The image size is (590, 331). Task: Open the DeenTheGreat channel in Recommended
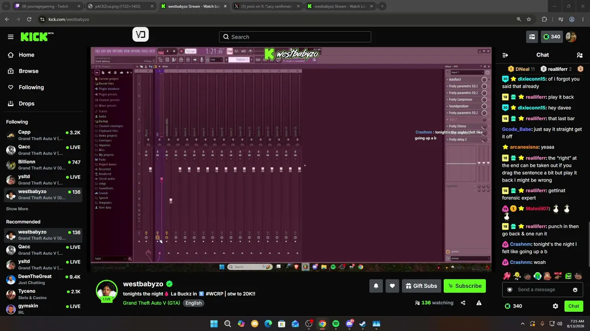pos(43,280)
